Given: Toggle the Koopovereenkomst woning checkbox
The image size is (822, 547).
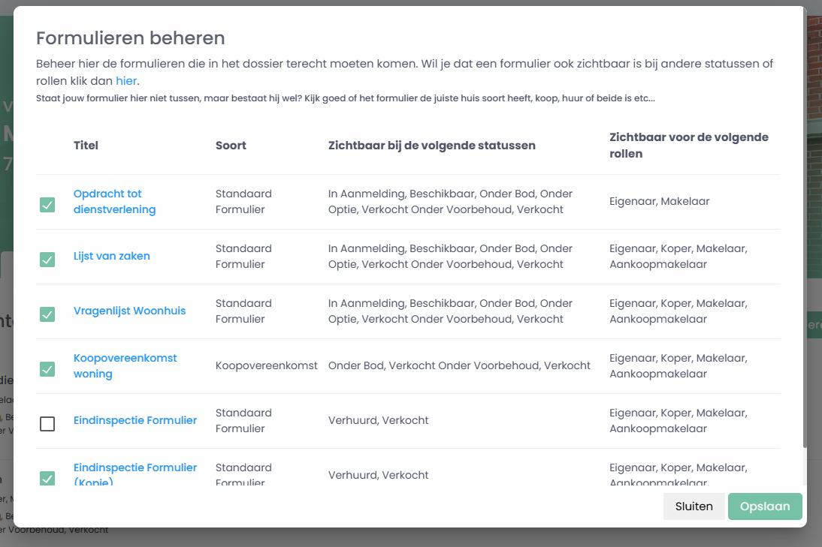Looking at the screenshot, I should click(x=47, y=369).
